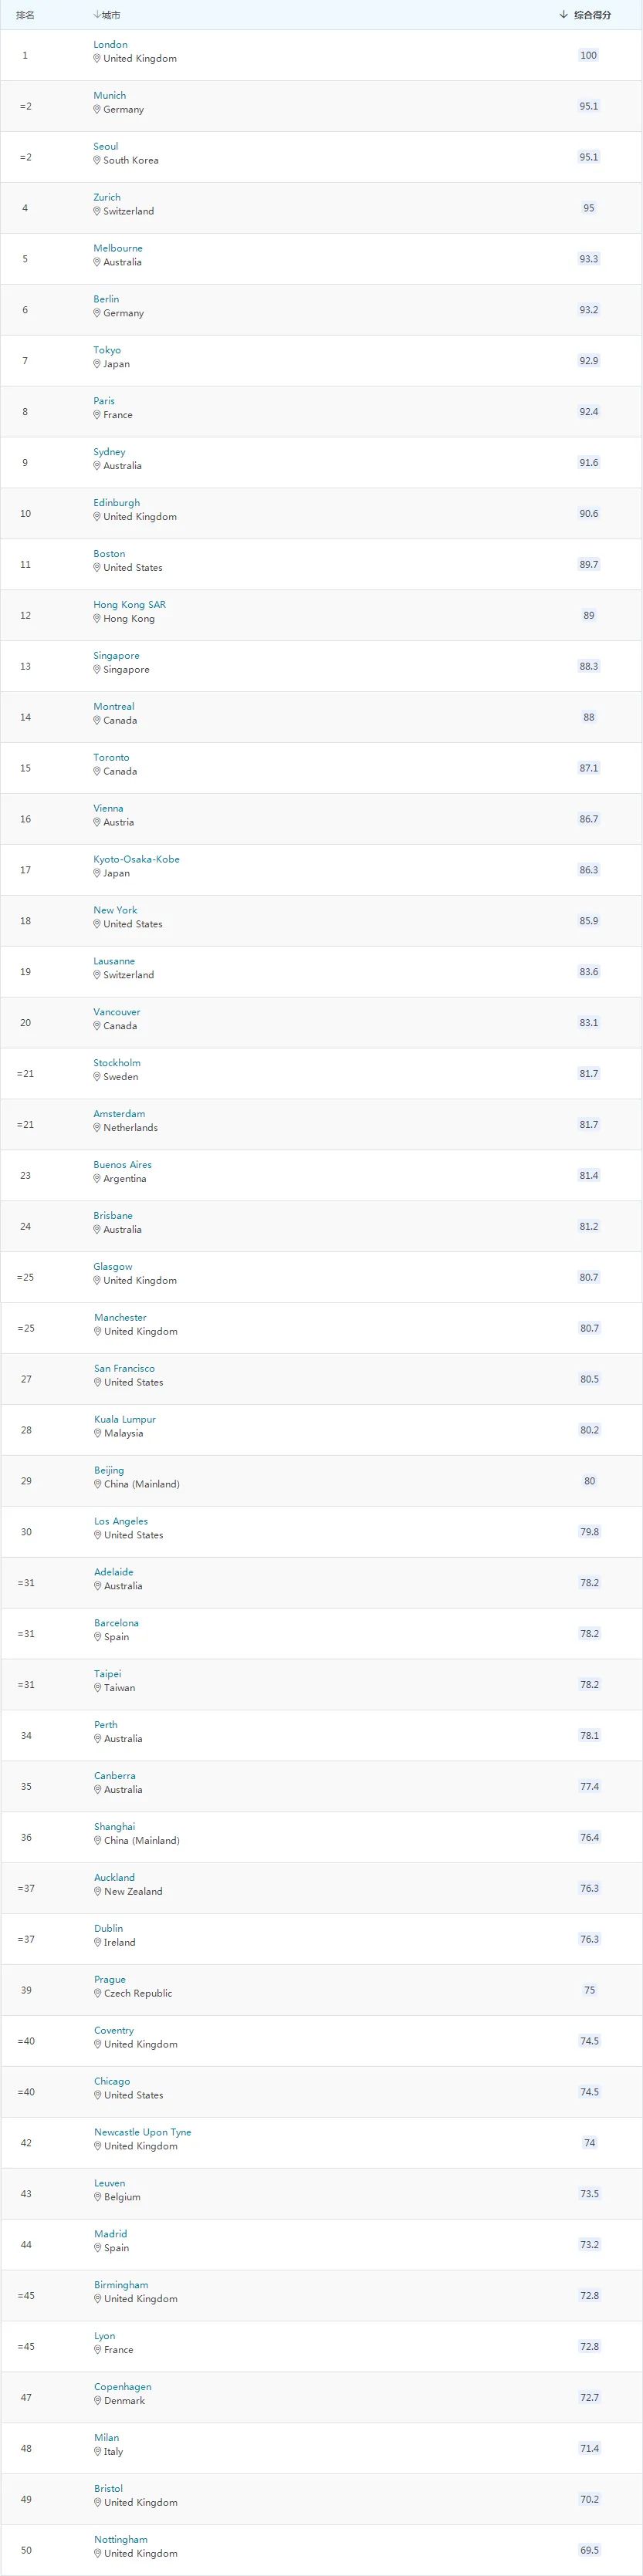
Task: Click the location pin next to Denmark
Action: 98,2400
